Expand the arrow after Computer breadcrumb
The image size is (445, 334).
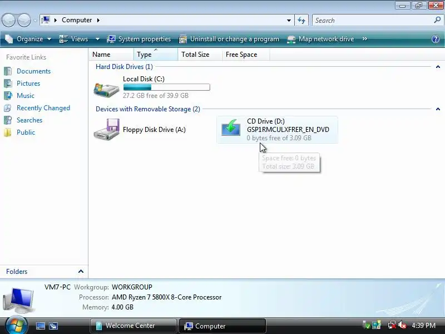[x=98, y=20]
